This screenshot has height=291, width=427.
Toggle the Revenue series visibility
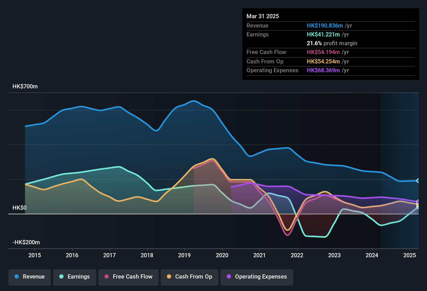coord(29,277)
